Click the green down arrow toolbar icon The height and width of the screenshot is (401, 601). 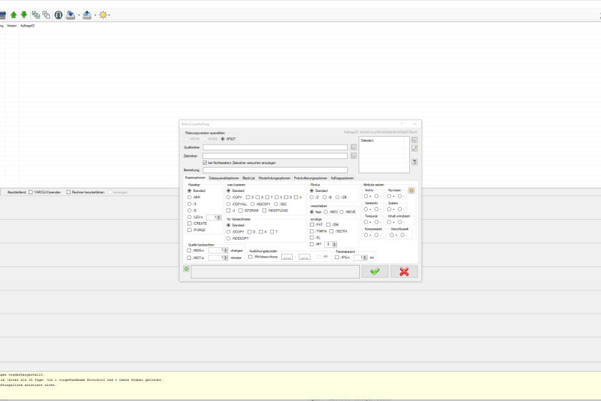(24, 14)
